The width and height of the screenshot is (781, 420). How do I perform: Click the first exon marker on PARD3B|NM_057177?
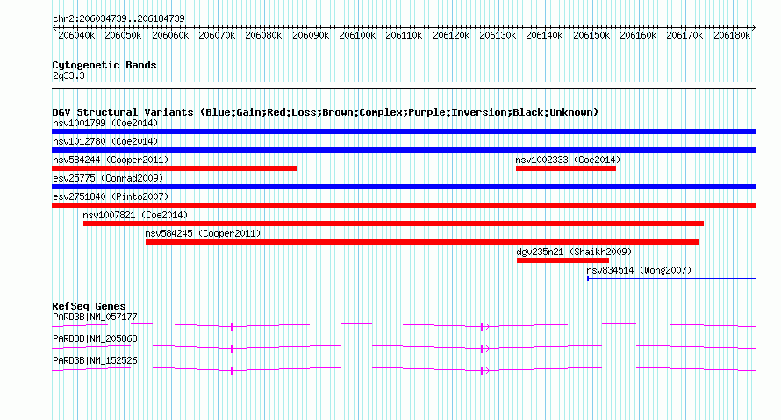[x=232, y=327]
